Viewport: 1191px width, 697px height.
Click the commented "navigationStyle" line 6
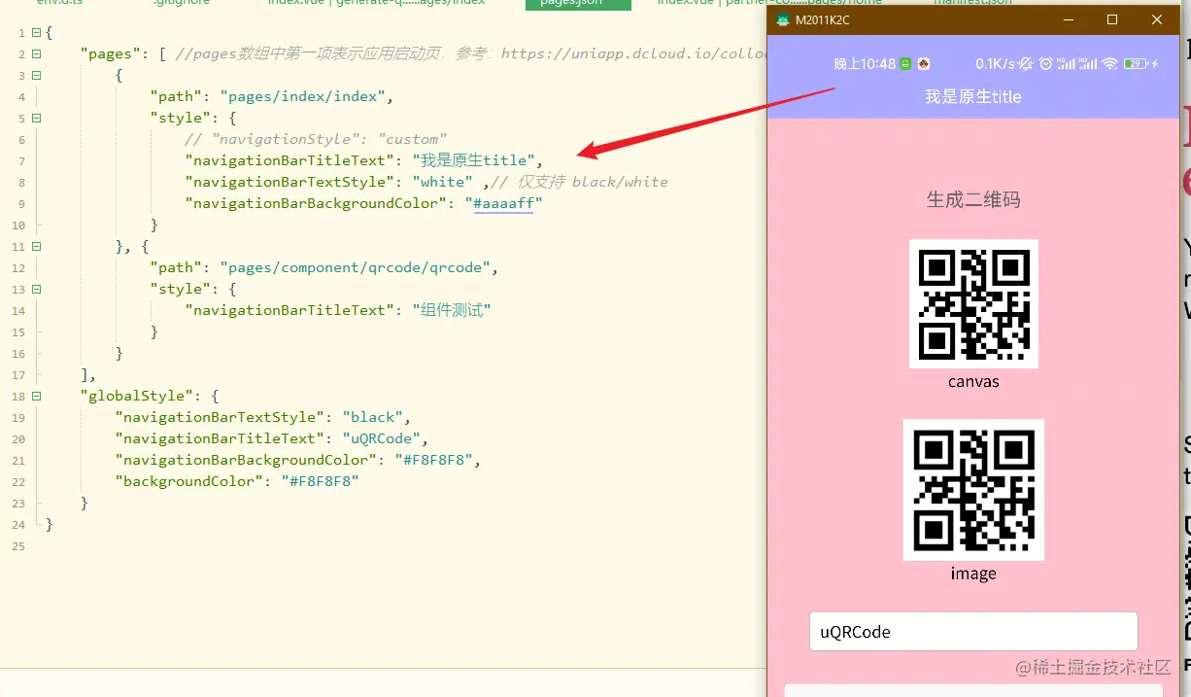point(316,139)
